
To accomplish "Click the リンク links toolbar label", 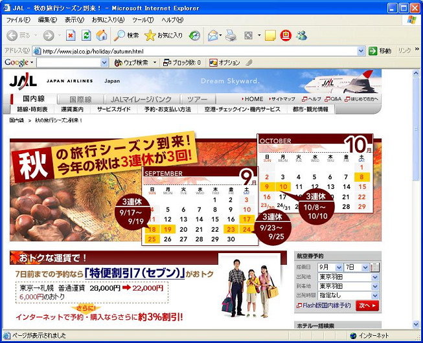I will [404, 50].
